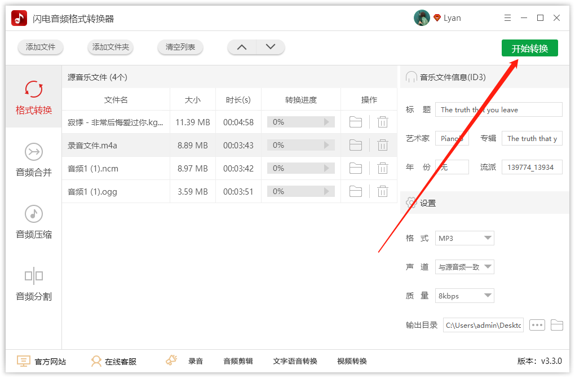
Task: Open the output directory folder icon
Action: pos(557,325)
